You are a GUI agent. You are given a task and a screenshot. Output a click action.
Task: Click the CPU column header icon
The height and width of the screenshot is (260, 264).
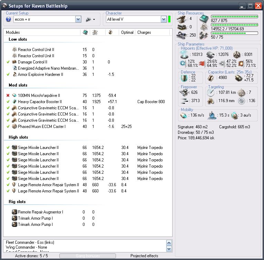click(85, 32)
